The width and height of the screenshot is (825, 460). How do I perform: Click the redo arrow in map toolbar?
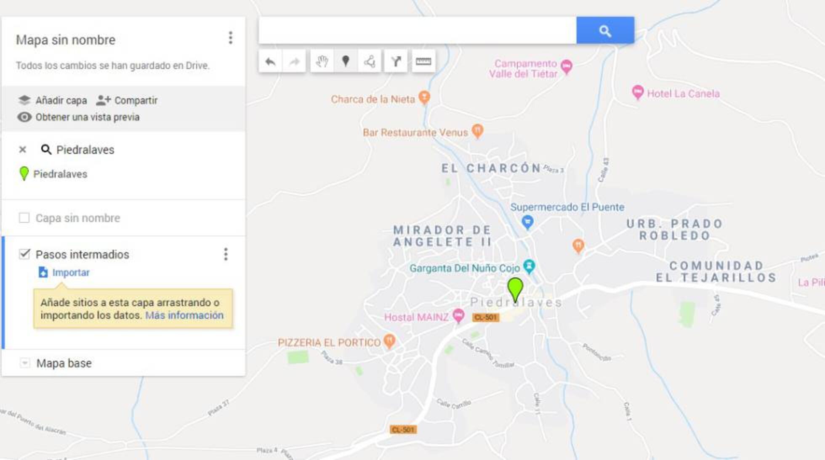click(294, 61)
